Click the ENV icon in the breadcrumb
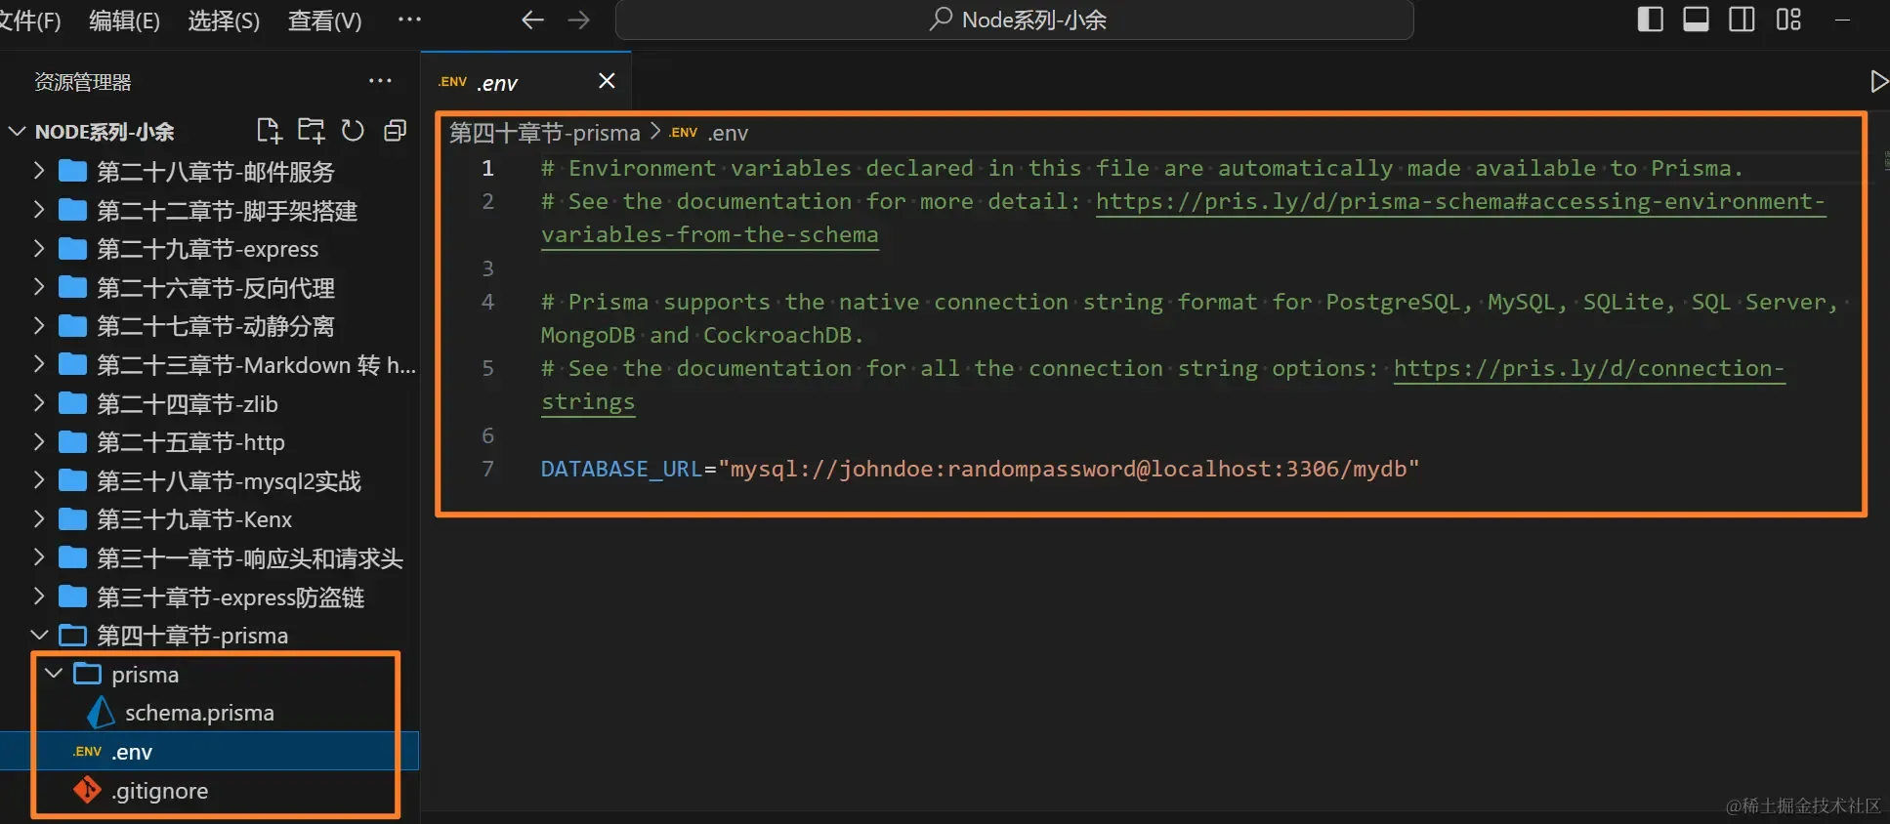 coord(684,133)
